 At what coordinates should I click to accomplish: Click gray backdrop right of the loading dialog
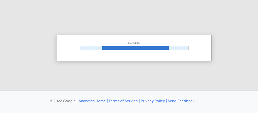pyautogui.click(x=234, y=48)
